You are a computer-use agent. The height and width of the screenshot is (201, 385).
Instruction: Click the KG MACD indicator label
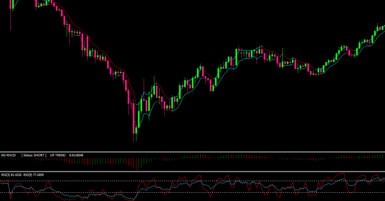click(x=8, y=155)
